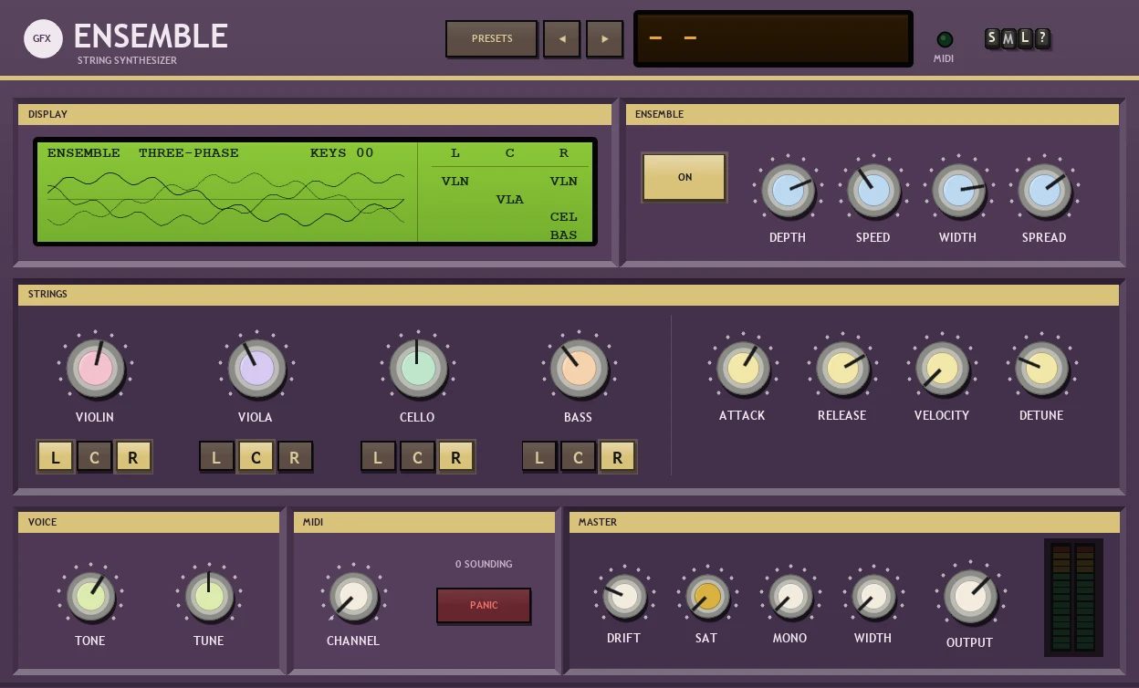Toggle Cello R channel button
This screenshot has width=1139, height=688.
click(455, 457)
